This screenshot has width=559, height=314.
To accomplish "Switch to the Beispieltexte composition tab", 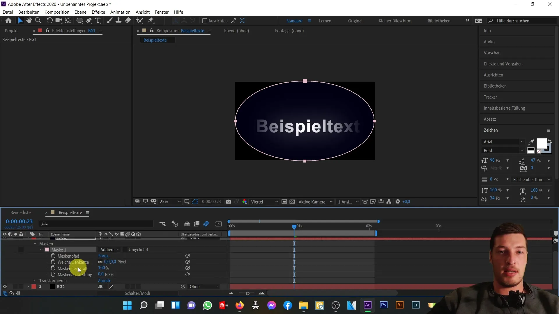I will pos(155,40).
